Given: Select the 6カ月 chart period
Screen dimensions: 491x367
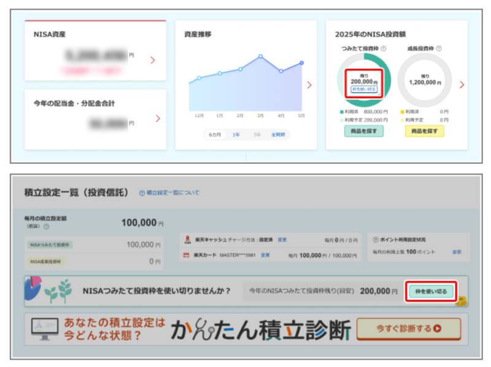Looking at the screenshot, I should (215, 135).
